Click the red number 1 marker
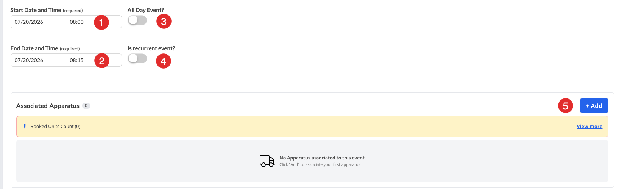The height and width of the screenshot is (189, 619). [101, 22]
